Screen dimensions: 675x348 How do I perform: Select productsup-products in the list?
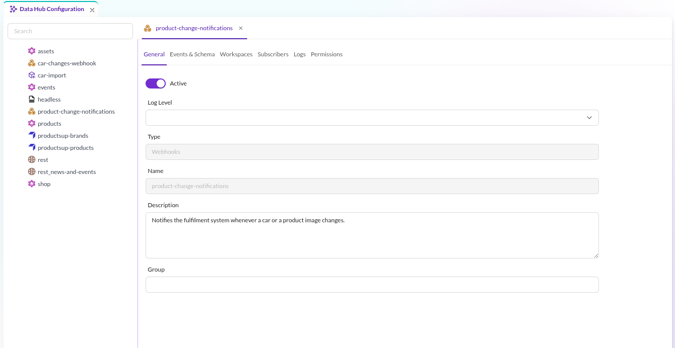coord(65,148)
